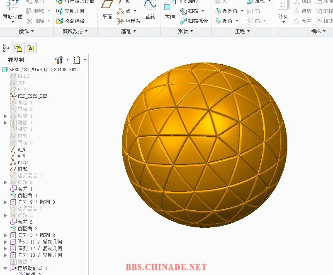Expand the 旋转 2 tree node
The height and width of the screenshot is (275, 333).
5,182
